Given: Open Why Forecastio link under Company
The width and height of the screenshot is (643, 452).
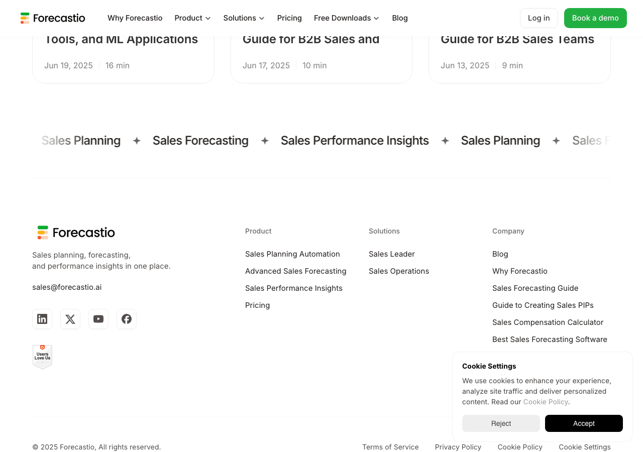Looking at the screenshot, I should point(520,271).
